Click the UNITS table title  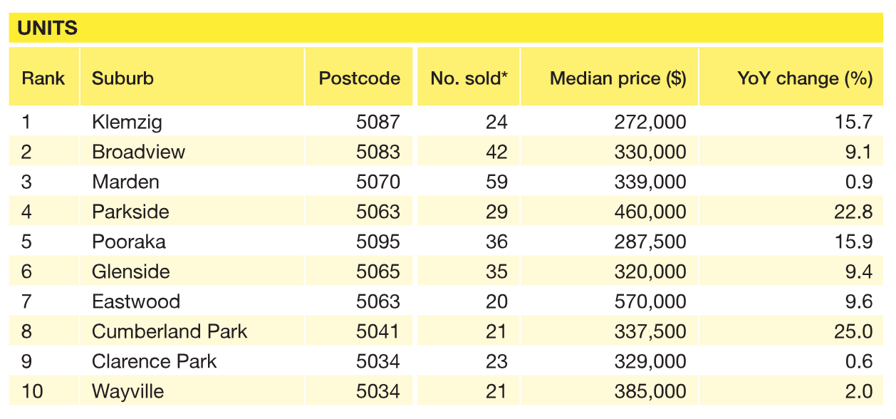[x=48, y=29]
